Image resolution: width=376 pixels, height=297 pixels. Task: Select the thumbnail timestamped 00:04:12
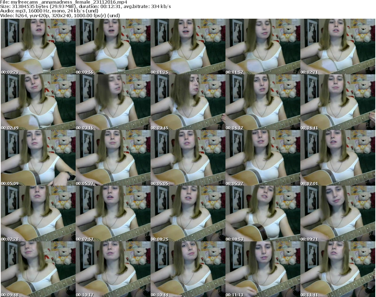tap(263, 102)
